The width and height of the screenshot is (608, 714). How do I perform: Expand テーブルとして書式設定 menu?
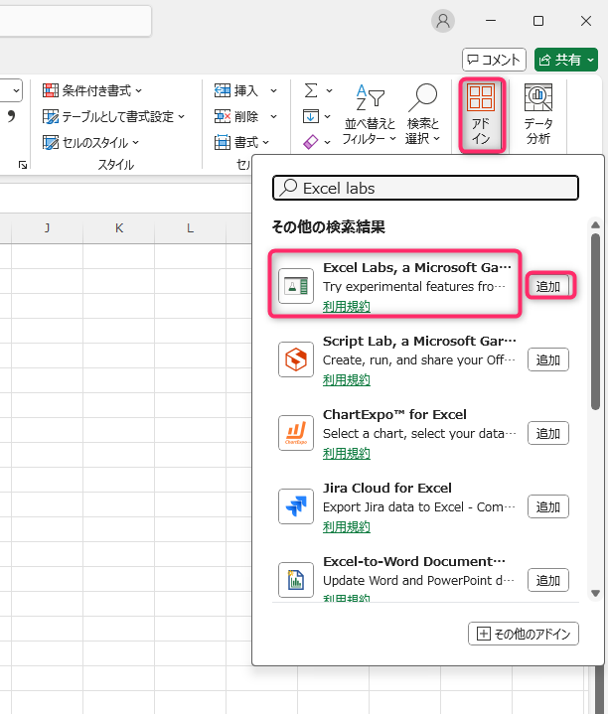click(113, 116)
